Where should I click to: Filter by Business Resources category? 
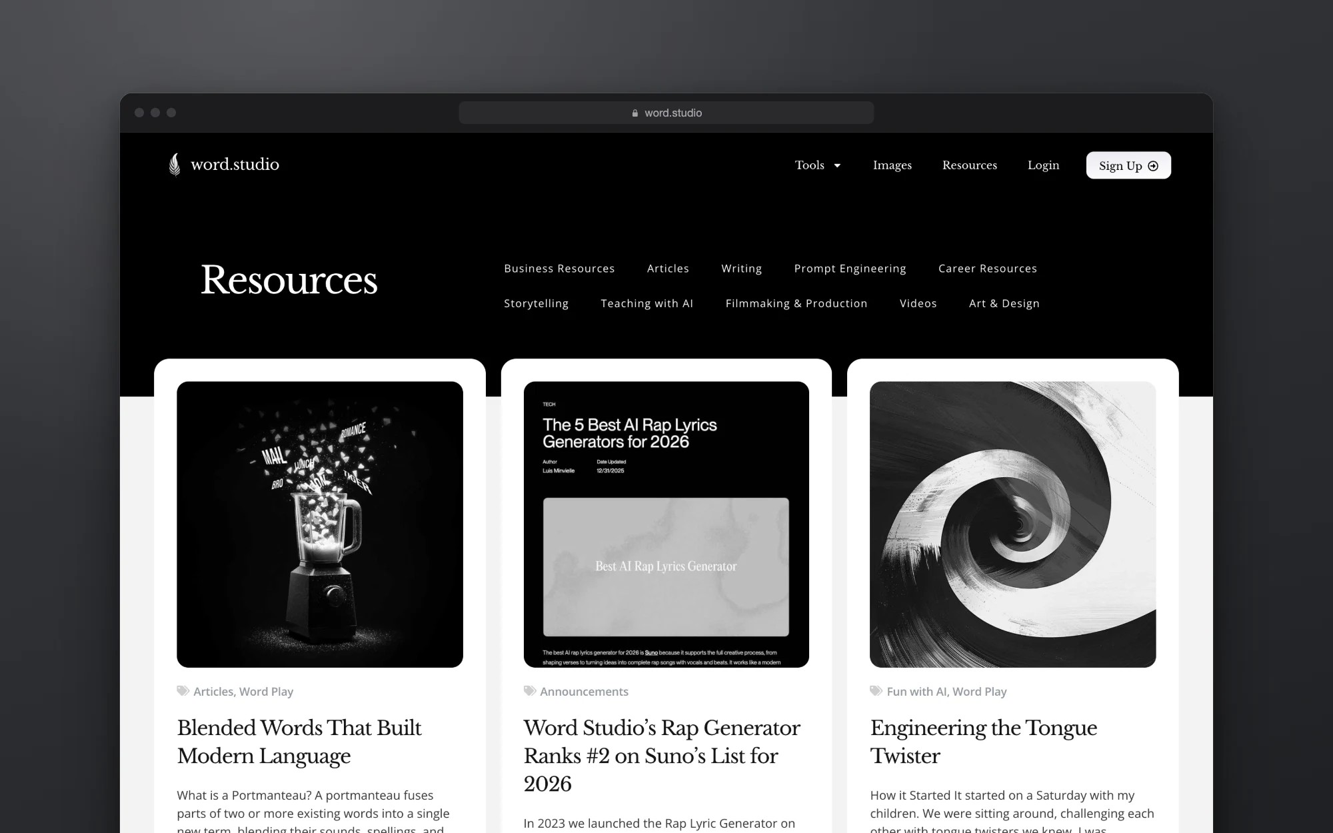(x=559, y=269)
